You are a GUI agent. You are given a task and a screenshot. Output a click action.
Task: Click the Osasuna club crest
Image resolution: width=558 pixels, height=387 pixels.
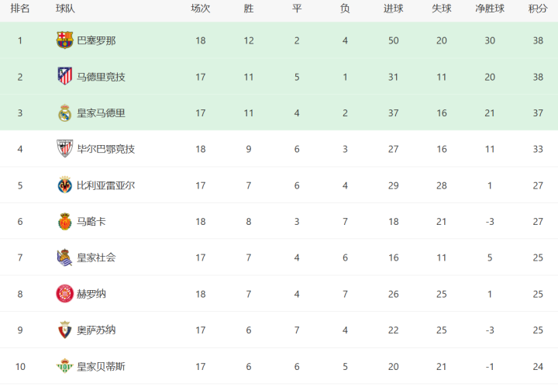65,330
